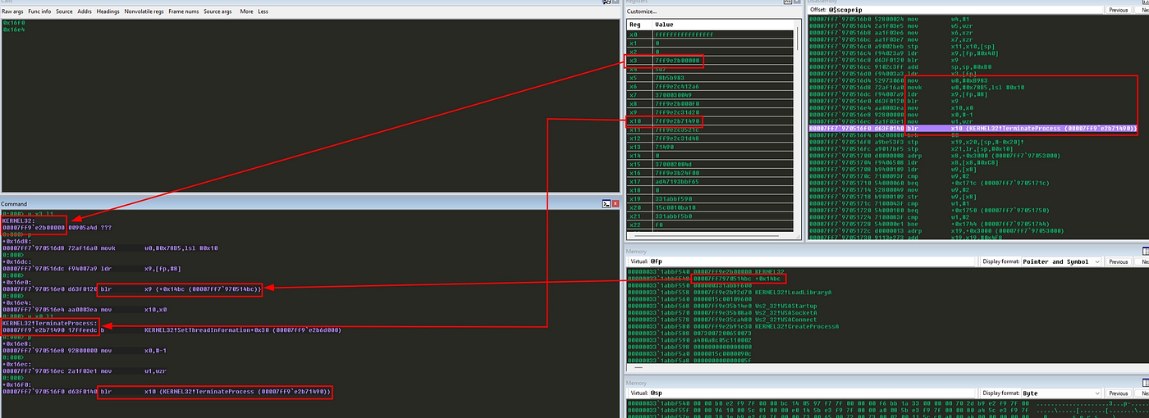Click Previous button in @sp Memory window
This screenshot has width=1149, height=418.
click(x=1119, y=393)
